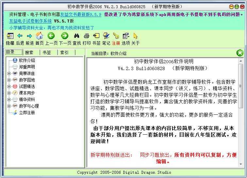Print using the 打印 printer icon

pos(87,36)
